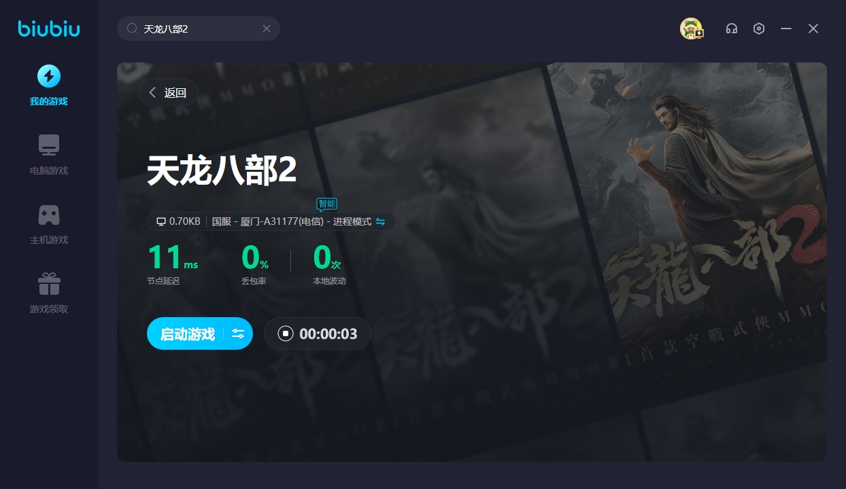Open settings hexagon icon
846x489 pixels.
759,29
